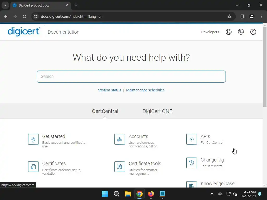This screenshot has width=267, height=200.
Task: Open File Explorer from taskbar
Action: pyautogui.click(x=128, y=194)
